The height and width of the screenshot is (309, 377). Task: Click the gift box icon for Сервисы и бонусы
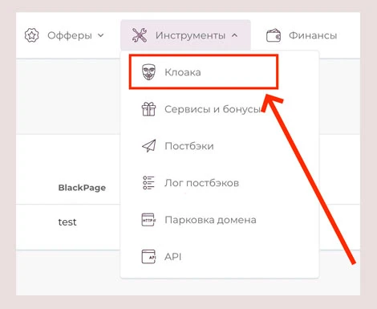point(148,109)
